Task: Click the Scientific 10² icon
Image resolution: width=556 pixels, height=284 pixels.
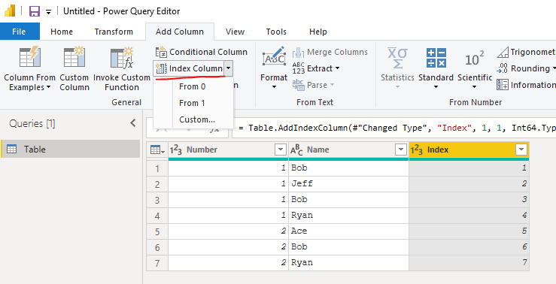Action: coord(475,59)
